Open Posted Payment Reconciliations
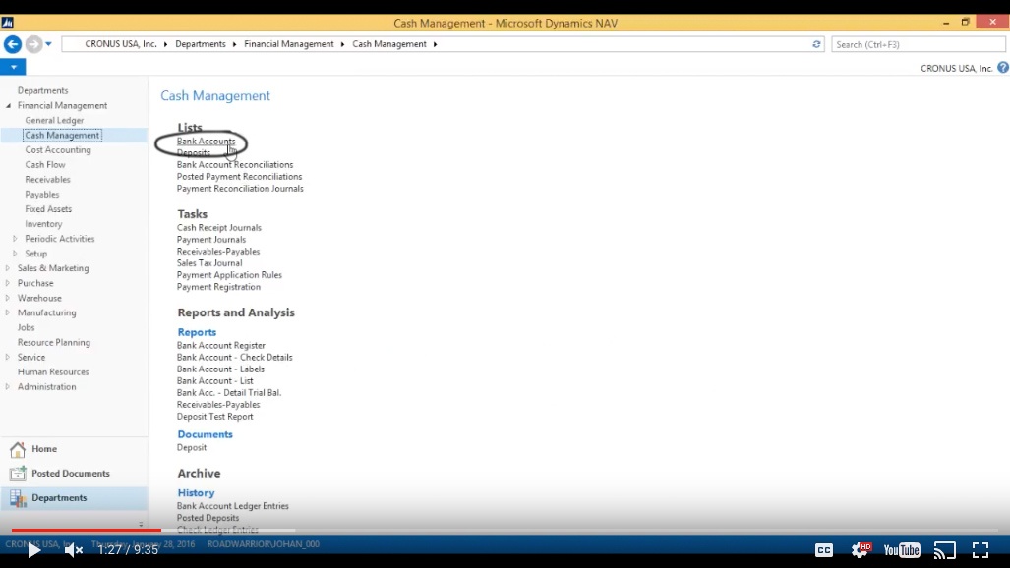1010x568 pixels. click(x=240, y=177)
